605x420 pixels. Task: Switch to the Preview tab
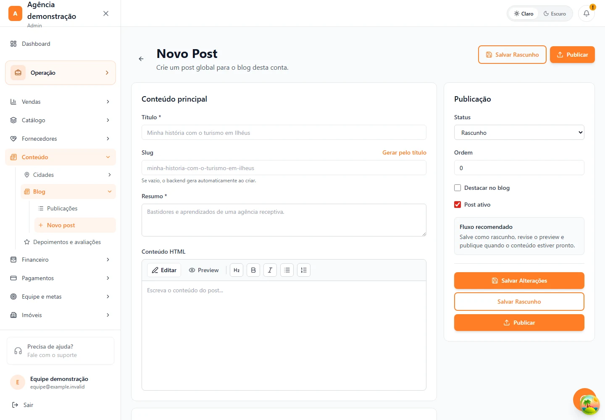click(x=204, y=270)
